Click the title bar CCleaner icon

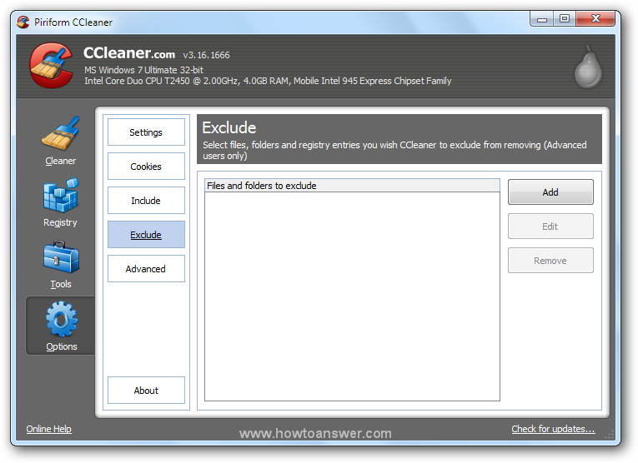23,22
